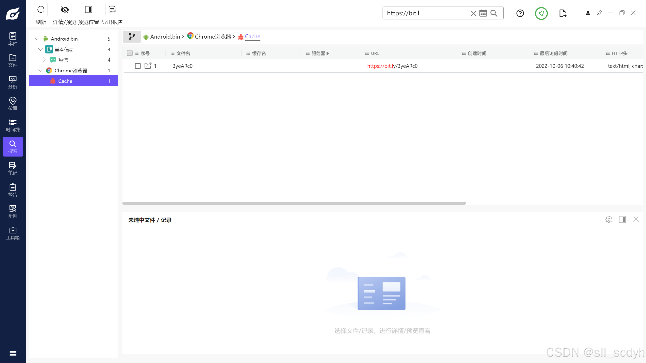Check the checkbox for row 3yeARc0
Image resolution: width=646 pixels, height=363 pixels.
point(138,66)
